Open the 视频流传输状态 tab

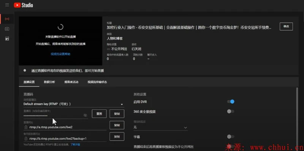97,82
